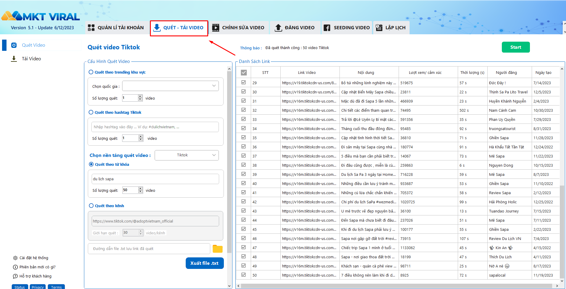The height and width of the screenshot is (289, 566).
Task: Uncheck the checkbox for row 50
Action: (243, 275)
